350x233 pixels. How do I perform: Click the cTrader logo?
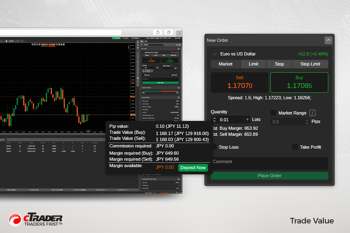coord(35,220)
